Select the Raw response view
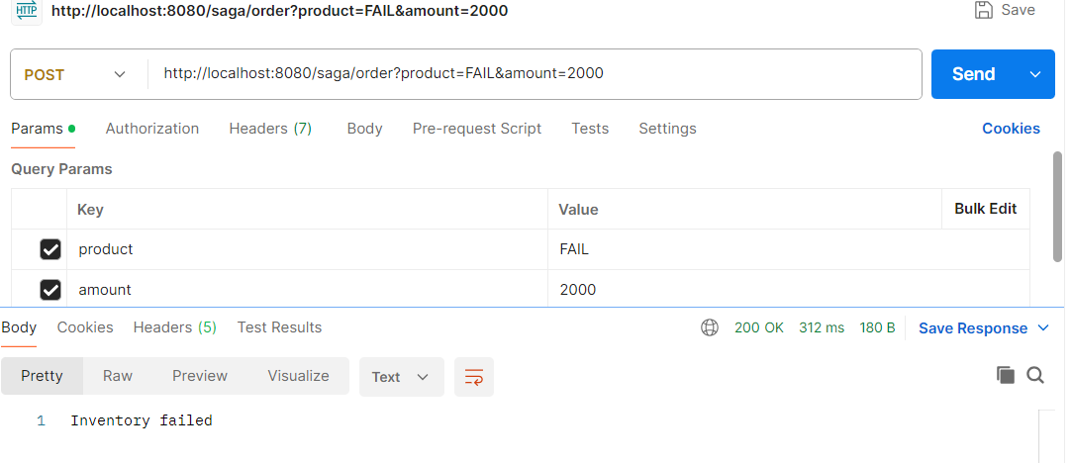 (118, 376)
